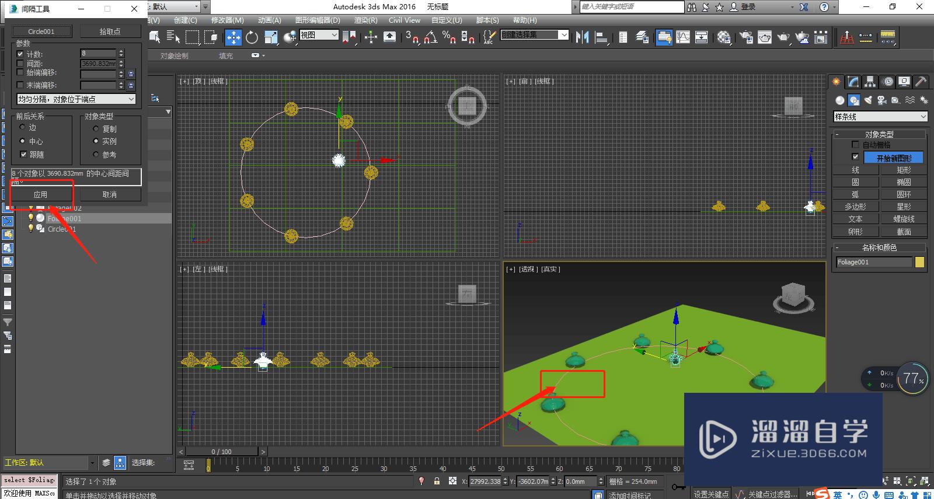Select the 边 edge radio button

pos(23,127)
